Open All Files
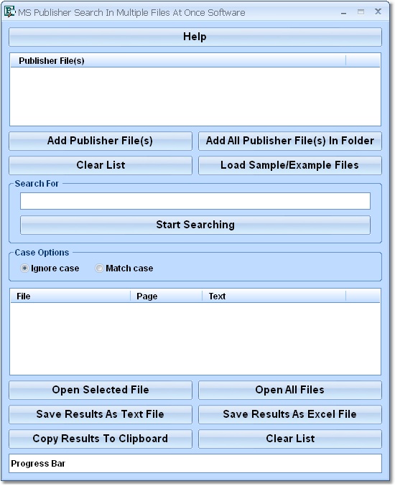 [290, 390]
